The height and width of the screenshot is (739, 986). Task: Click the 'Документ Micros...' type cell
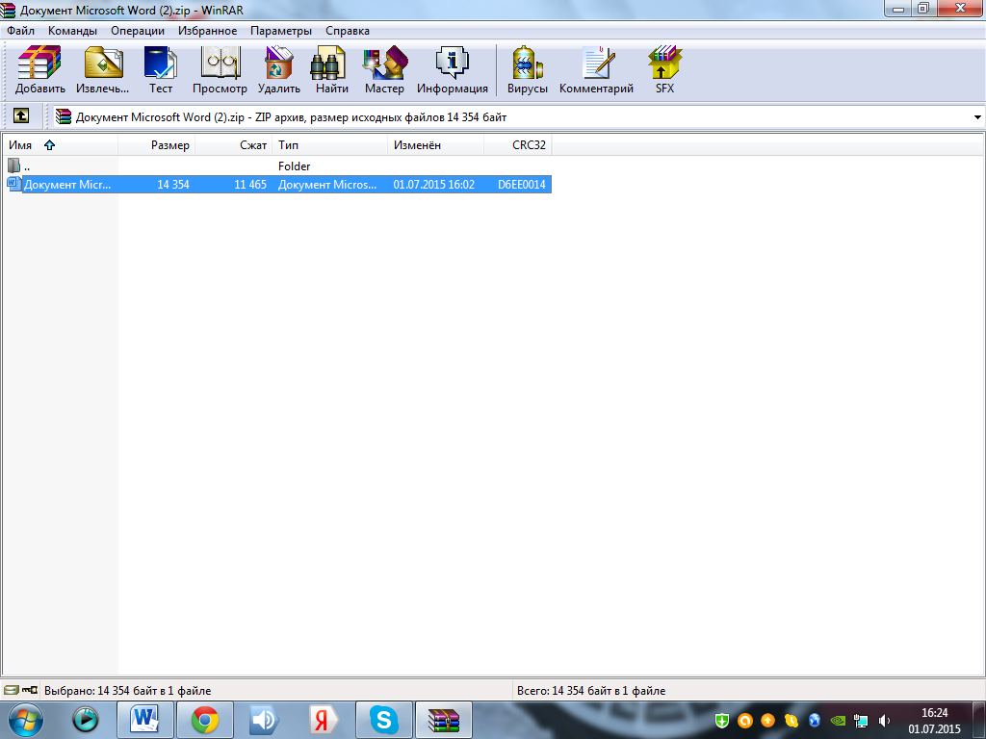pos(327,185)
